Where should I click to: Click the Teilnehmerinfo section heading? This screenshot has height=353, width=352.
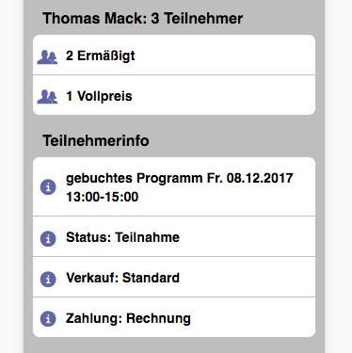[x=96, y=140]
